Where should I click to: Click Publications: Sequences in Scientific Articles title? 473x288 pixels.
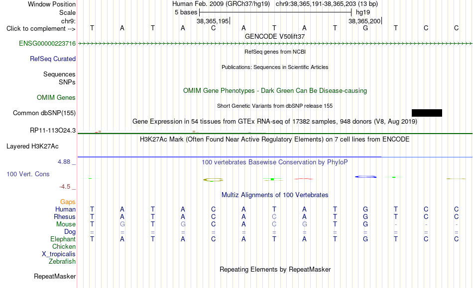click(x=275, y=67)
